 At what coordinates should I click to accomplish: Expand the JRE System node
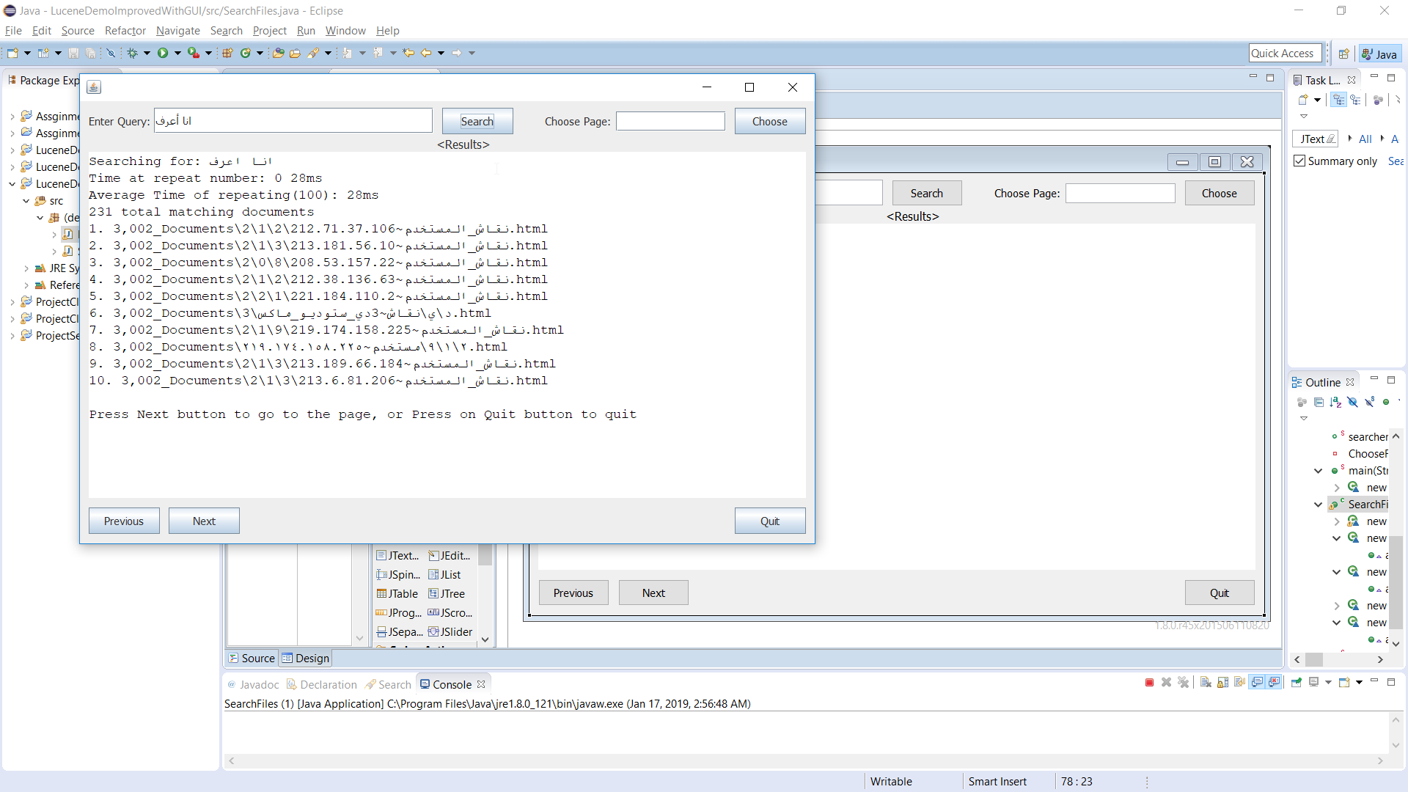pos(27,268)
